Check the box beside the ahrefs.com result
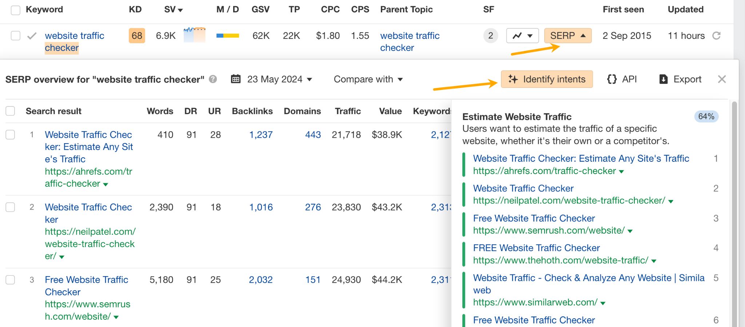The width and height of the screenshot is (745, 327). coord(11,135)
